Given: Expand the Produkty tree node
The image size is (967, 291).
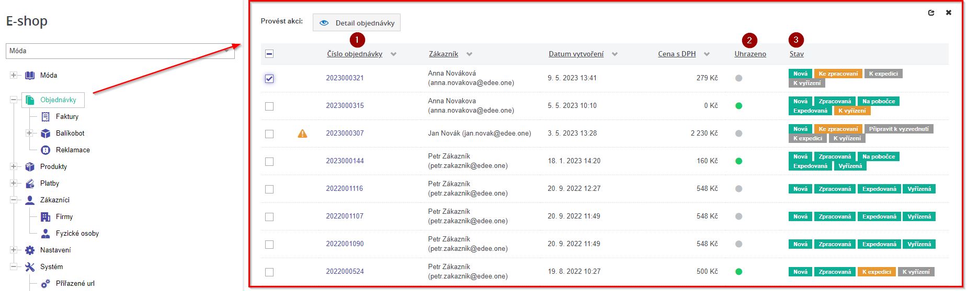Looking at the screenshot, I should pyautogui.click(x=14, y=167).
